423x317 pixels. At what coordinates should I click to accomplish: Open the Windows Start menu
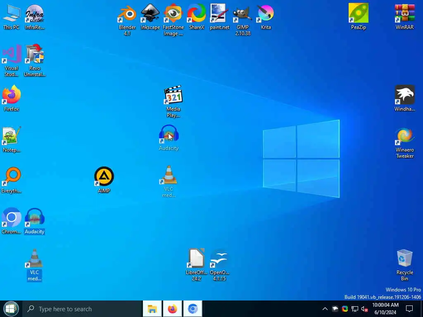coord(11,309)
